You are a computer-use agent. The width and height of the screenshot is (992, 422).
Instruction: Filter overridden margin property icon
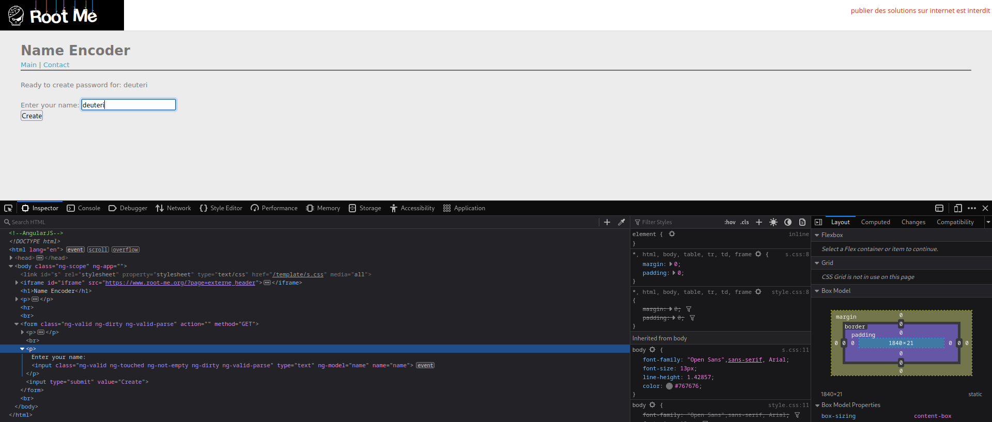689,309
